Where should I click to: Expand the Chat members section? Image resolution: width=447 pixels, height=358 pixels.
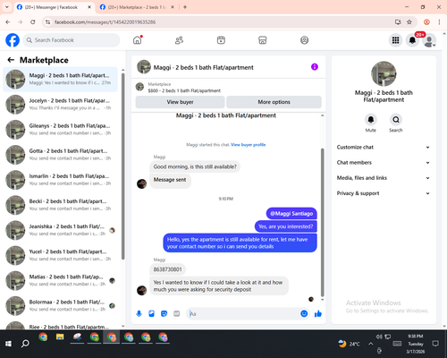pyautogui.click(x=384, y=163)
